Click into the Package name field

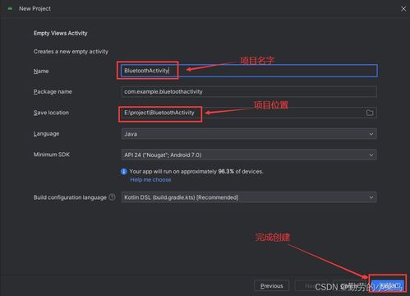pos(249,92)
